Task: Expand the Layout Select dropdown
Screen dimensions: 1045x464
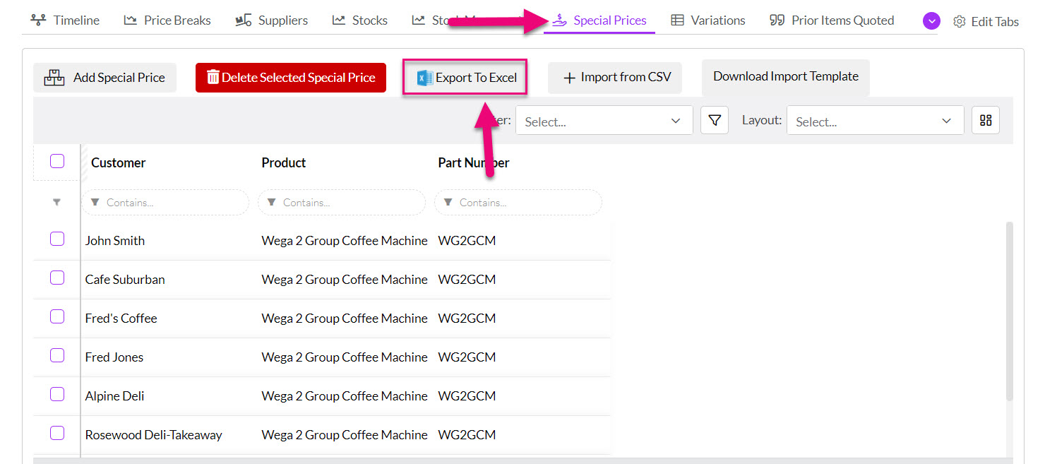Action: click(x=874, y=121)
